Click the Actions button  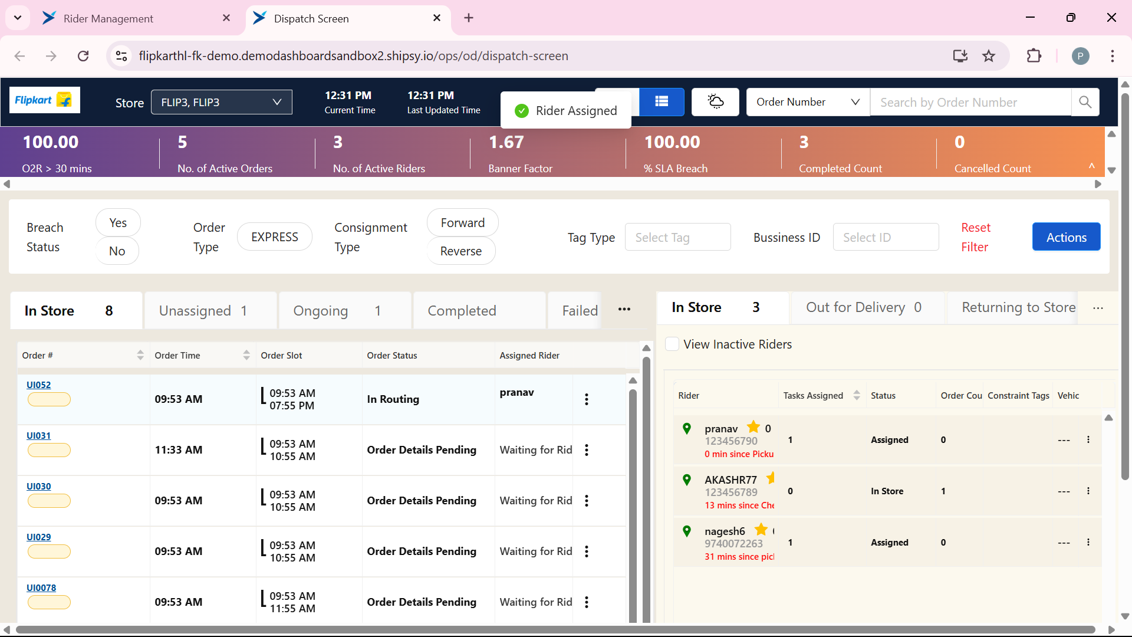pyautogui.click(x=1066, y=237)
